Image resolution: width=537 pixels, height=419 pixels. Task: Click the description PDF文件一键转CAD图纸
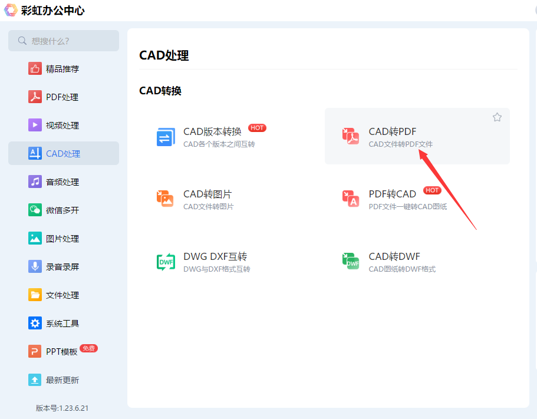point(408,207)
